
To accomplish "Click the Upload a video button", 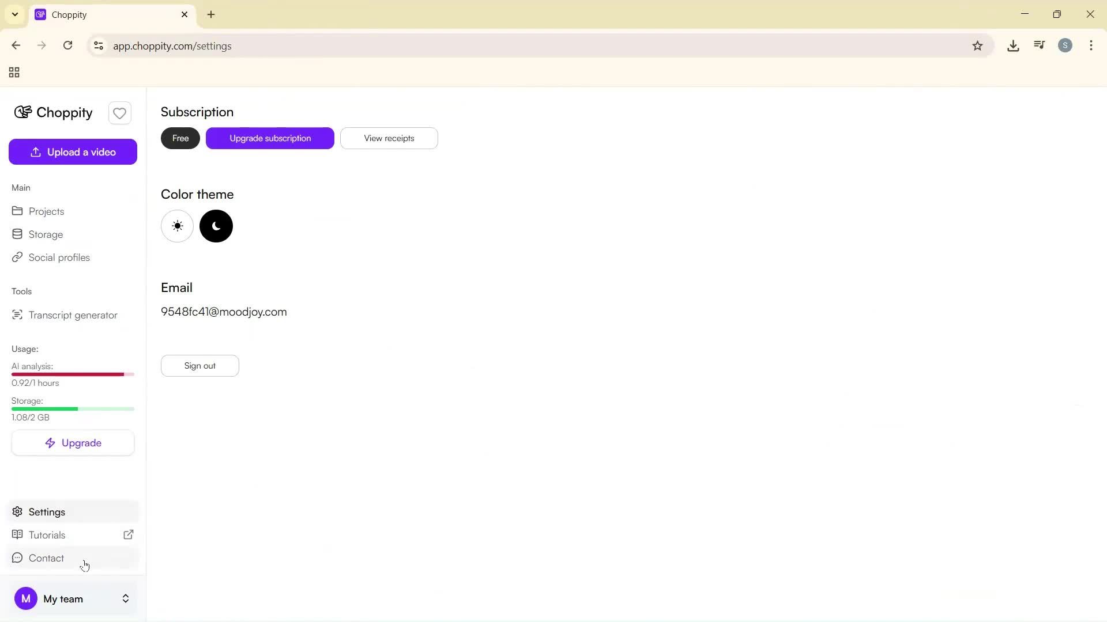I will coord(73,151).
